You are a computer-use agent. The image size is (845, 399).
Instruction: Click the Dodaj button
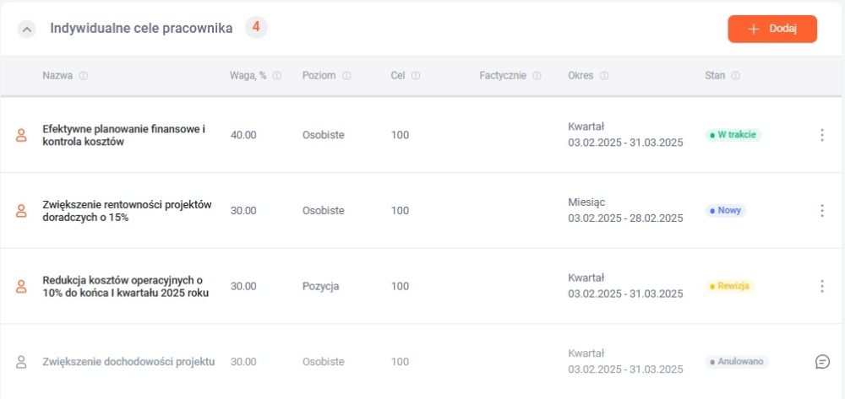(x=771, y=29)
